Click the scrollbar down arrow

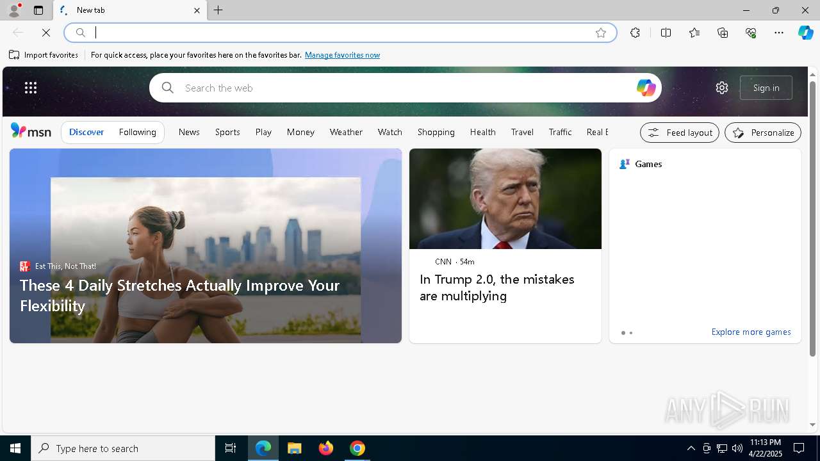point(812,425)
